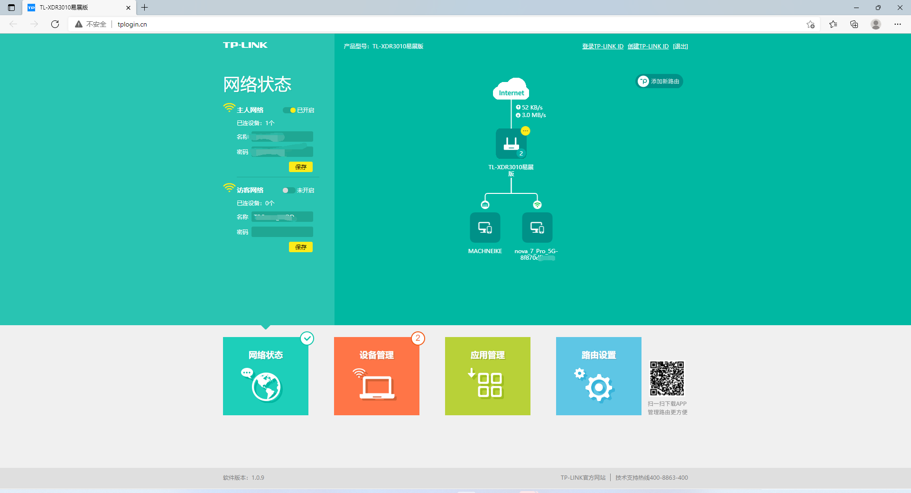Click the 退出 logout link

[680, 46]
